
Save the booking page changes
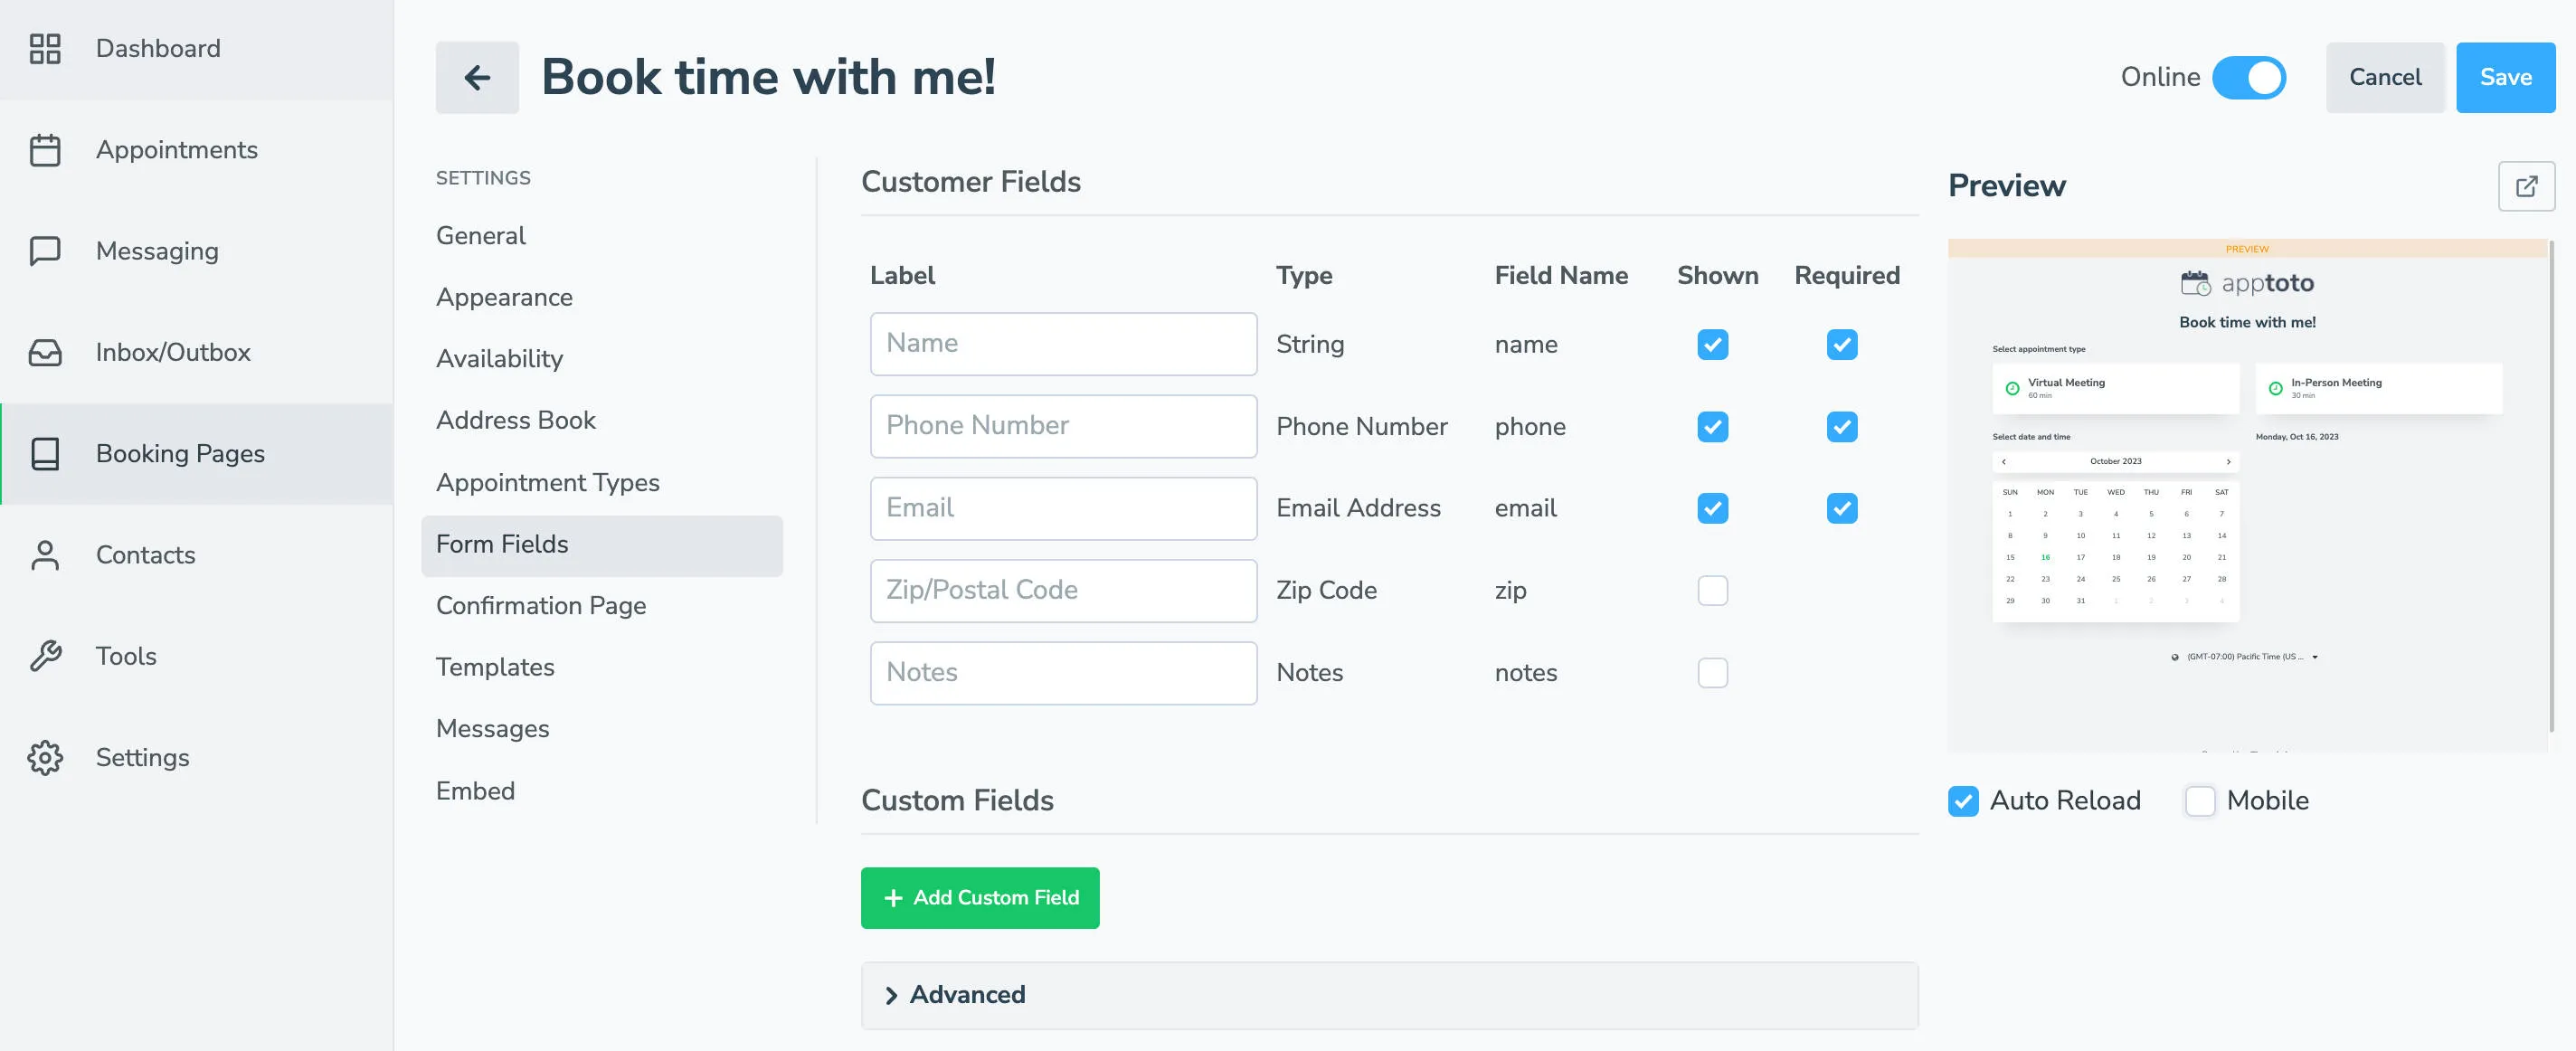[2505, 77]
